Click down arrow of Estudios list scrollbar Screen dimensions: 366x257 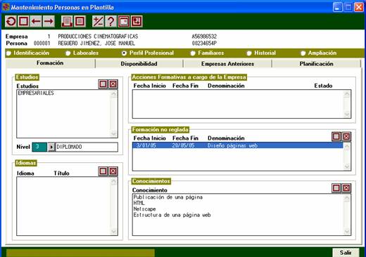[x=114, y=134]
